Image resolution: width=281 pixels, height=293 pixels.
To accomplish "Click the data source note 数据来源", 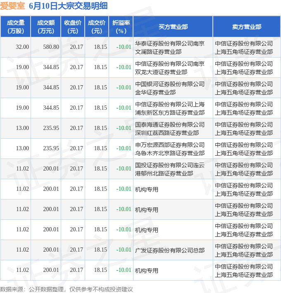I will click(67, 289).
